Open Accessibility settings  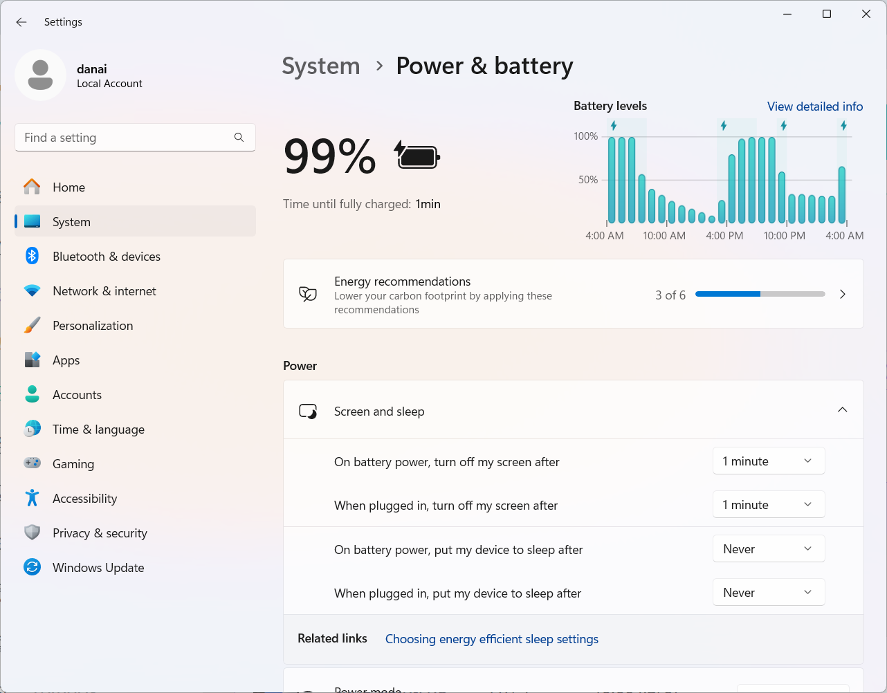84,499
